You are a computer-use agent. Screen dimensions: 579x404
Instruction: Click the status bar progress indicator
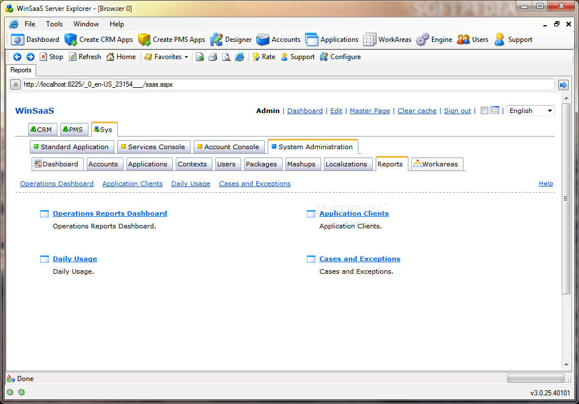tap(536, 379)
